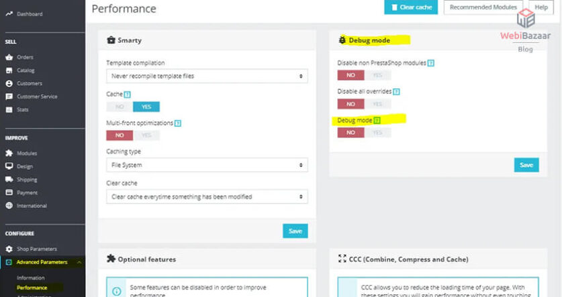The height and width of the screenshot is (297, 562).
Task: Click the help icon beside Cache label
Action: pos(127,95)
